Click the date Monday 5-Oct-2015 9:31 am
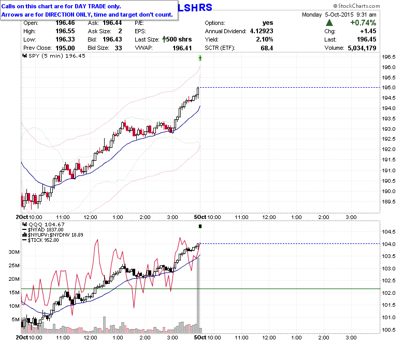This screenshot has width=404, height=342. (x=339, y=15)
